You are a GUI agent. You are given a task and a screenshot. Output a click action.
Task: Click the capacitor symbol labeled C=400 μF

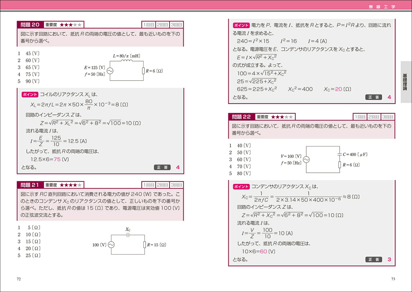click(x=340, y=154)
